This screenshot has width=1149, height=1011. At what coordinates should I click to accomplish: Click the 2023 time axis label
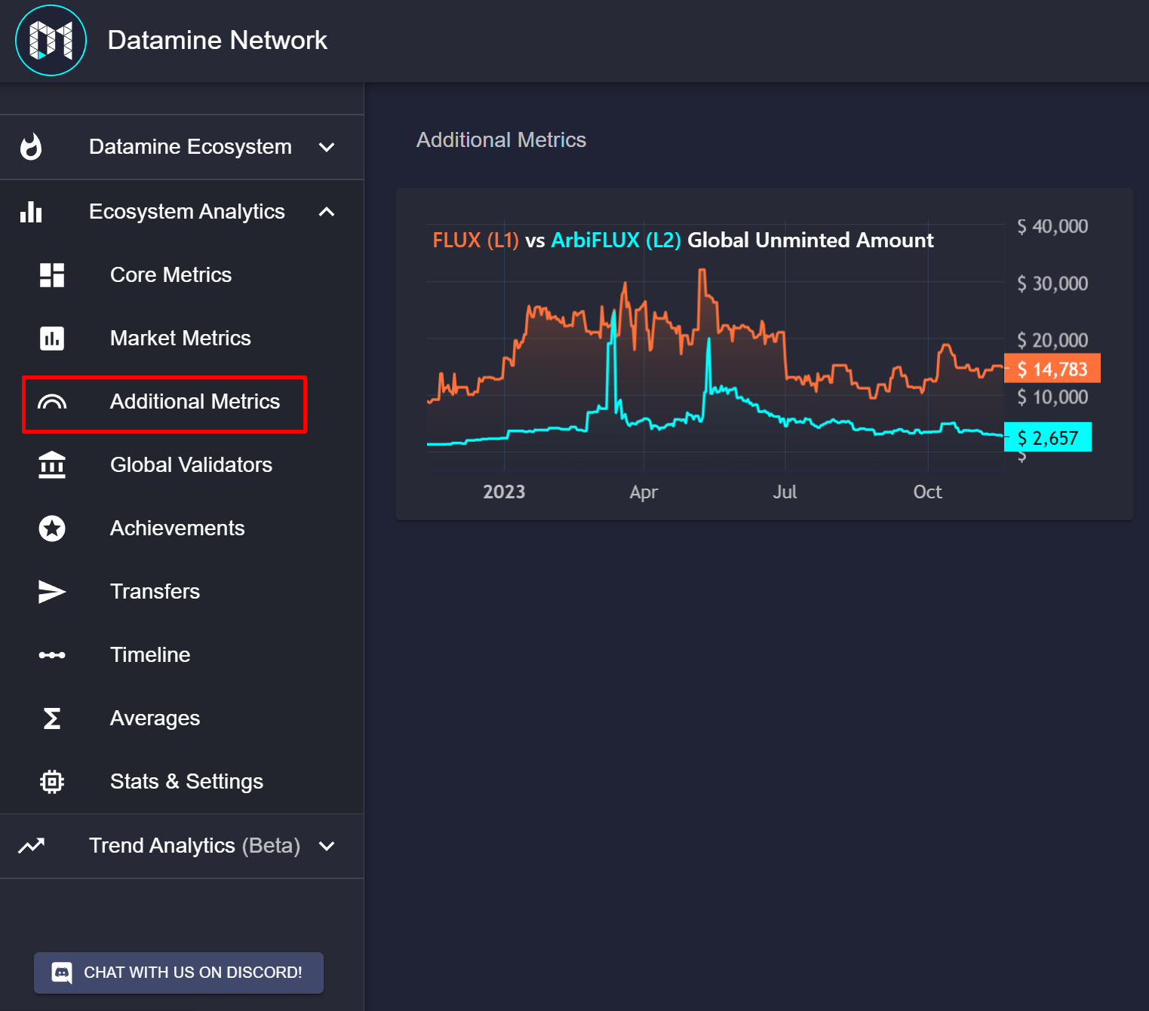point(504,492)
